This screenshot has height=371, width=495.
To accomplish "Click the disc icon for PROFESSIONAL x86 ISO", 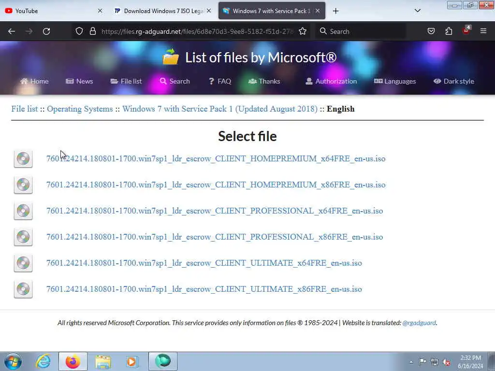I will tap(23, 237).
